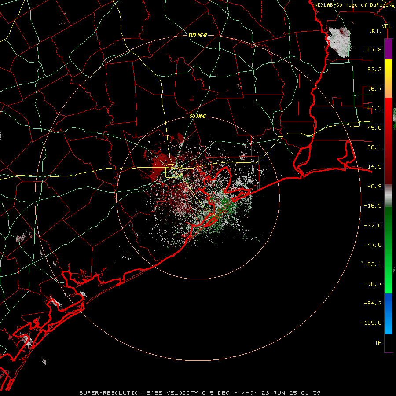Select the -109.8 velocity scale value
The width and height of the screenshot is (396, 396).
pyautogui.click(x=371, y=323)
